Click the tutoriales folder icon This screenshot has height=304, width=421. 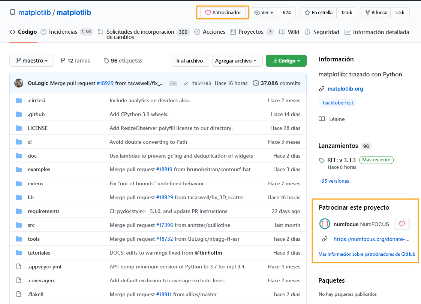19,253
